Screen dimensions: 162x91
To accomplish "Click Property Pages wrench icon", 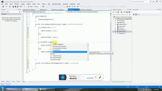I will pyautogui.click(x=139, y=15).
